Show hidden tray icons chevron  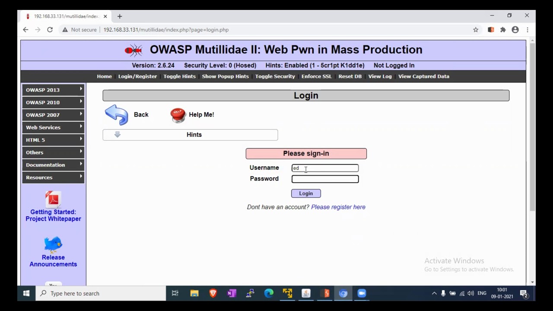click(434, 294)
